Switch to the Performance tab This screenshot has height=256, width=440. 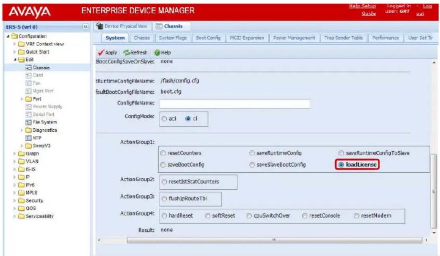pyautogui.click(x=385, y=38)
